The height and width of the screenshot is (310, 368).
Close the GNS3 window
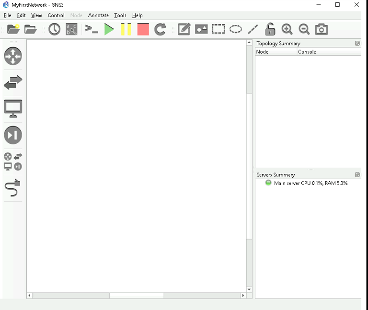coord(356,5)
